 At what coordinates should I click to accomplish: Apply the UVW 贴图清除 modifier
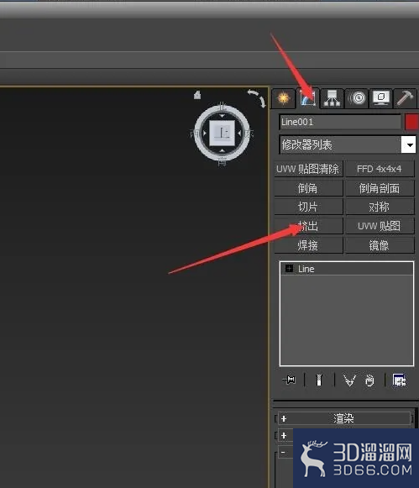click(x=308, y=169)
